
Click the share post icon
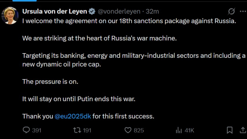[243, 130]
